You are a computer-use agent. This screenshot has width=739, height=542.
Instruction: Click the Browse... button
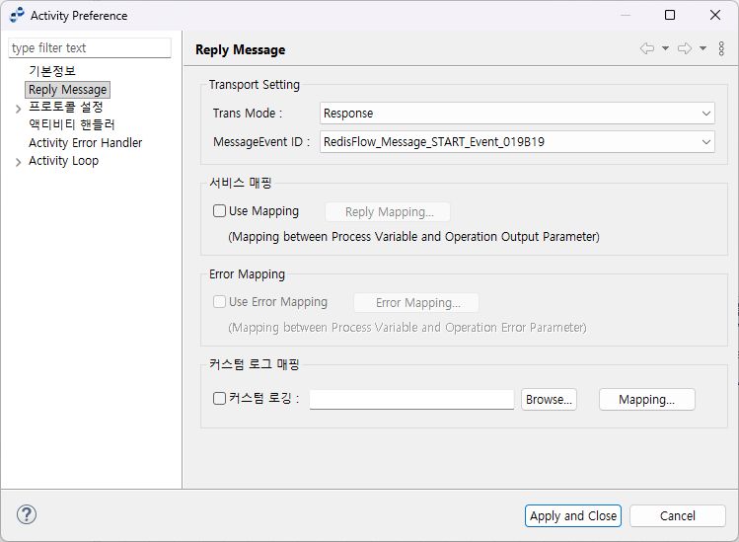pos(549,400)
